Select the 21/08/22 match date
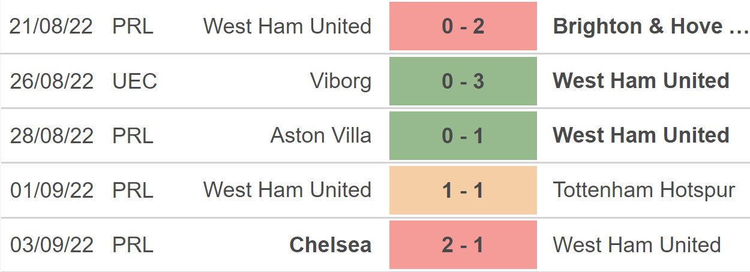This screenshot has height=272, width=750. (x=52, y=26)
